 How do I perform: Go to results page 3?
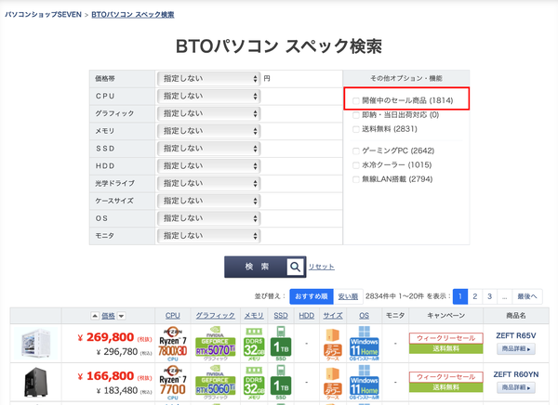pyautogui.click(x=490, y=296)
